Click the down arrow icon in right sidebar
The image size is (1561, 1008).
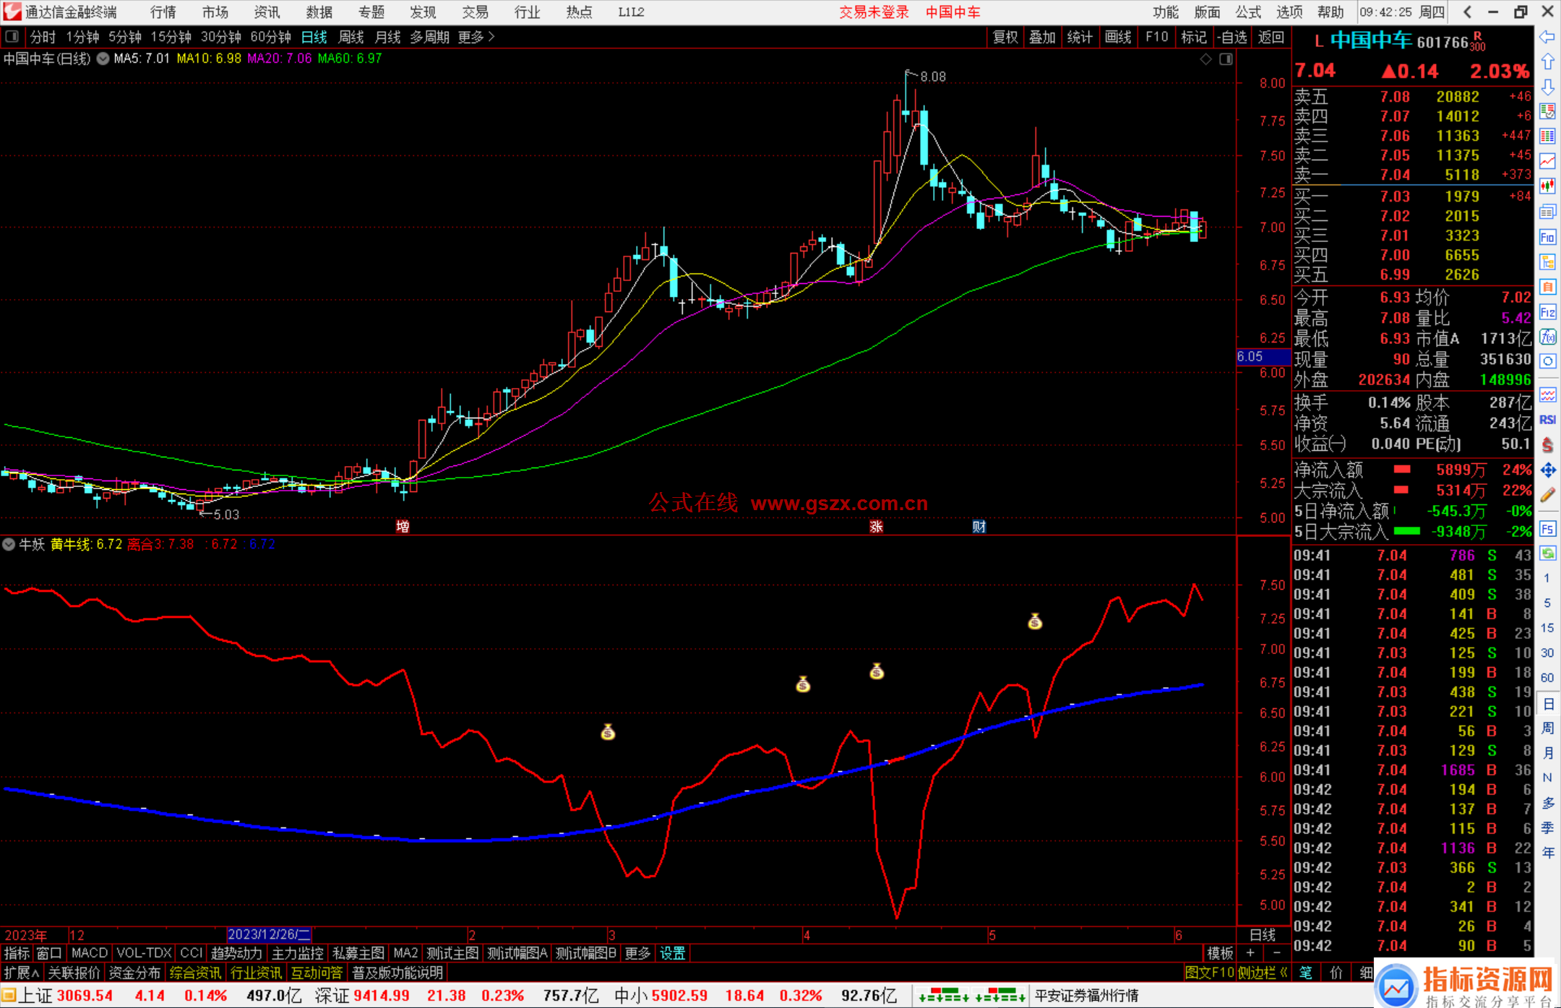[x=1547, y=87]
